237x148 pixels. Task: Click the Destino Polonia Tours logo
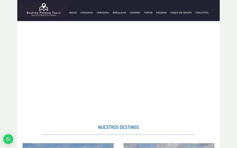coord(43,10)
